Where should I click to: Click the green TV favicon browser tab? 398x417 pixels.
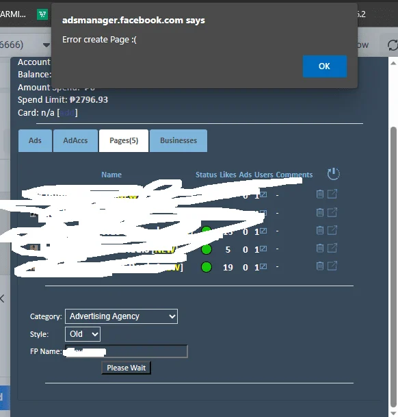click(x=42, y=14)
